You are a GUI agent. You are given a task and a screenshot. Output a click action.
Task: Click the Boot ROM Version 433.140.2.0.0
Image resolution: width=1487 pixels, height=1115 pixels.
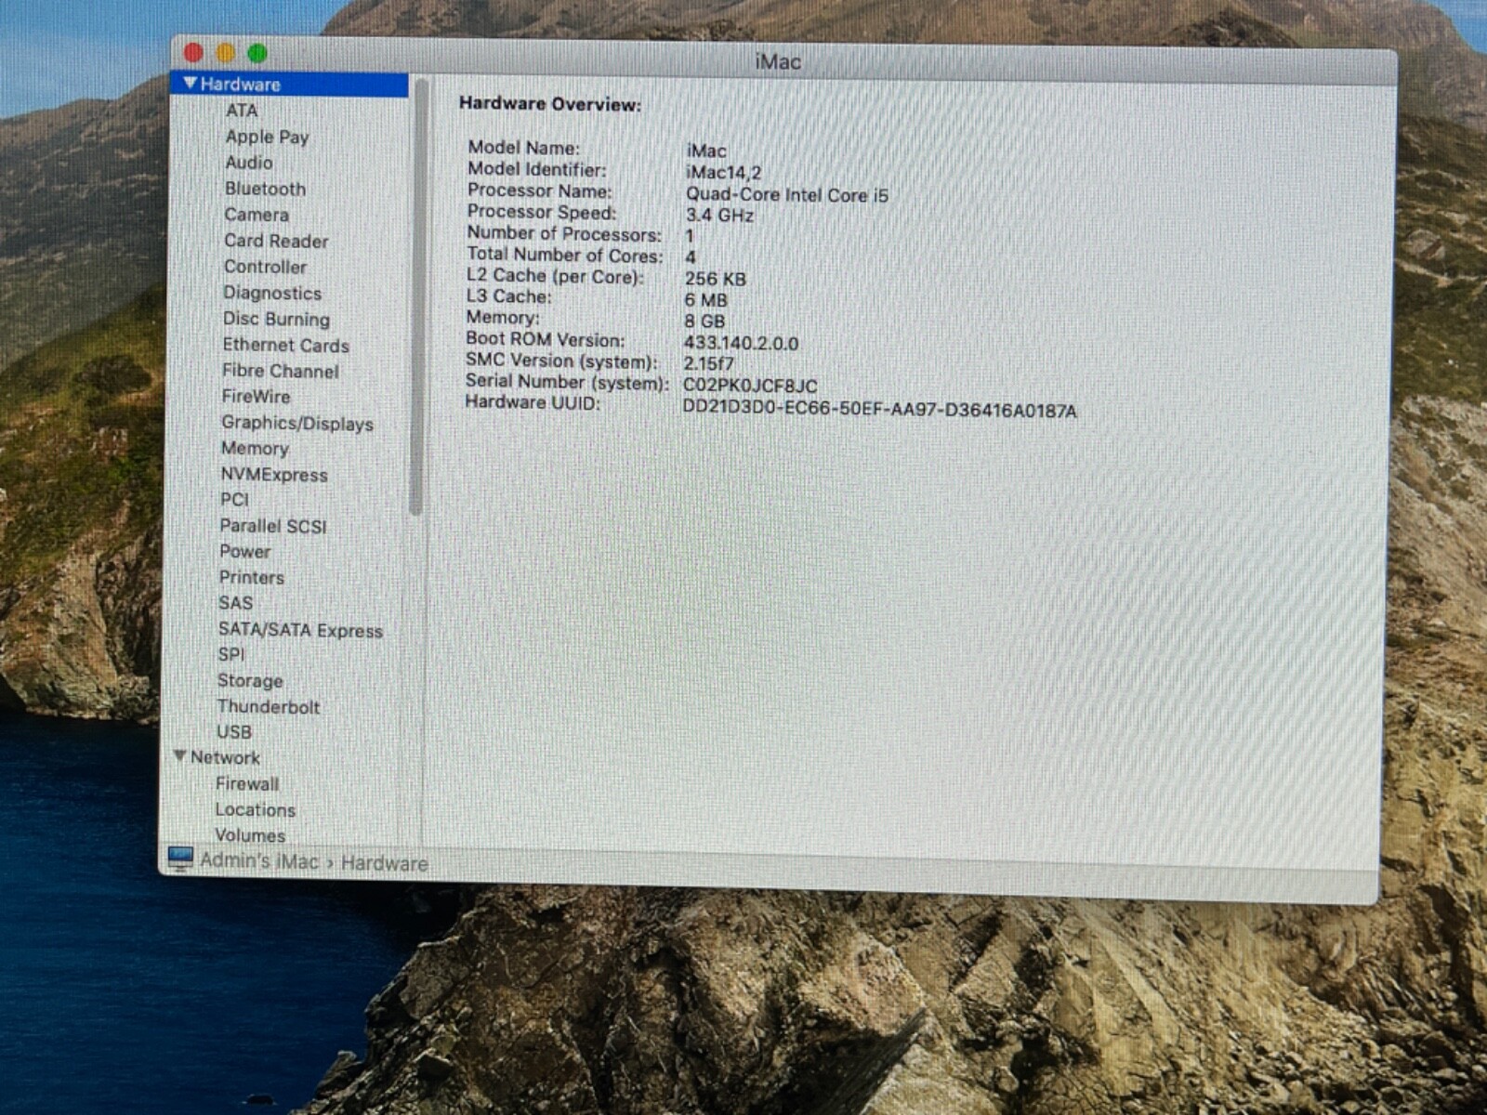(x=741, y=343)
